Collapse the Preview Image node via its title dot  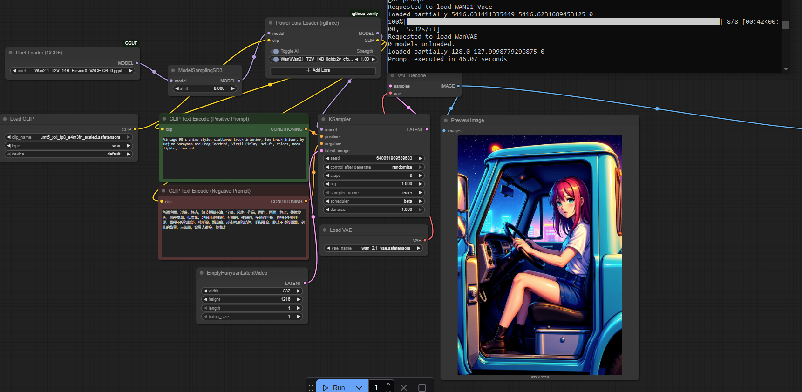tap(446, 120)
